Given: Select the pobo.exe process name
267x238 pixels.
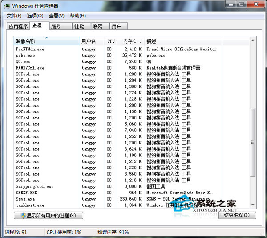Looking at the screenshot, I should [x=25, y=55].
